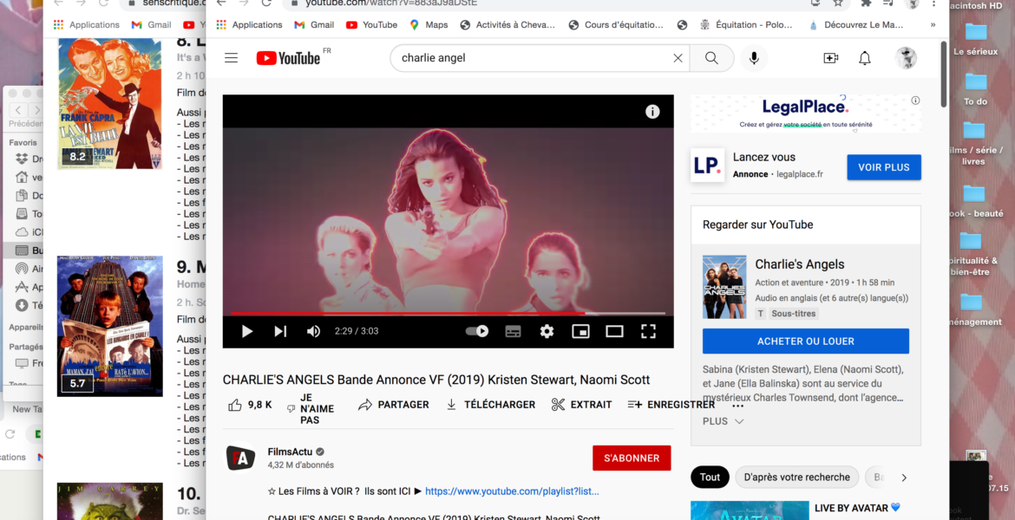Click the ad info icon
The image size is (1015, 520).
[915, 101]
